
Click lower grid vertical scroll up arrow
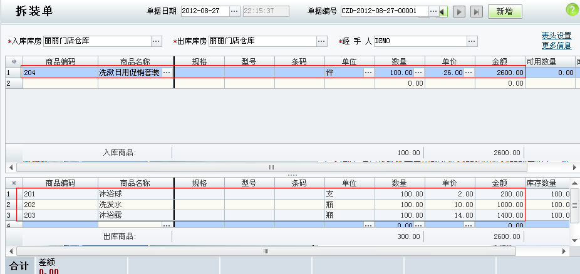(574, 183)
